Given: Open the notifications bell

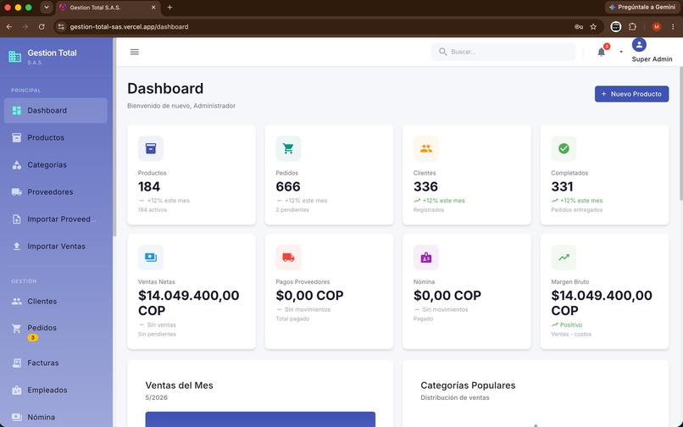Looking at the screenshot, I should tap(601, 52).
